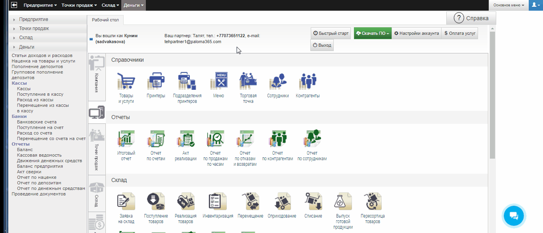
Task: Expand the Точки продаж sidebar section
Action: [34, 28]
